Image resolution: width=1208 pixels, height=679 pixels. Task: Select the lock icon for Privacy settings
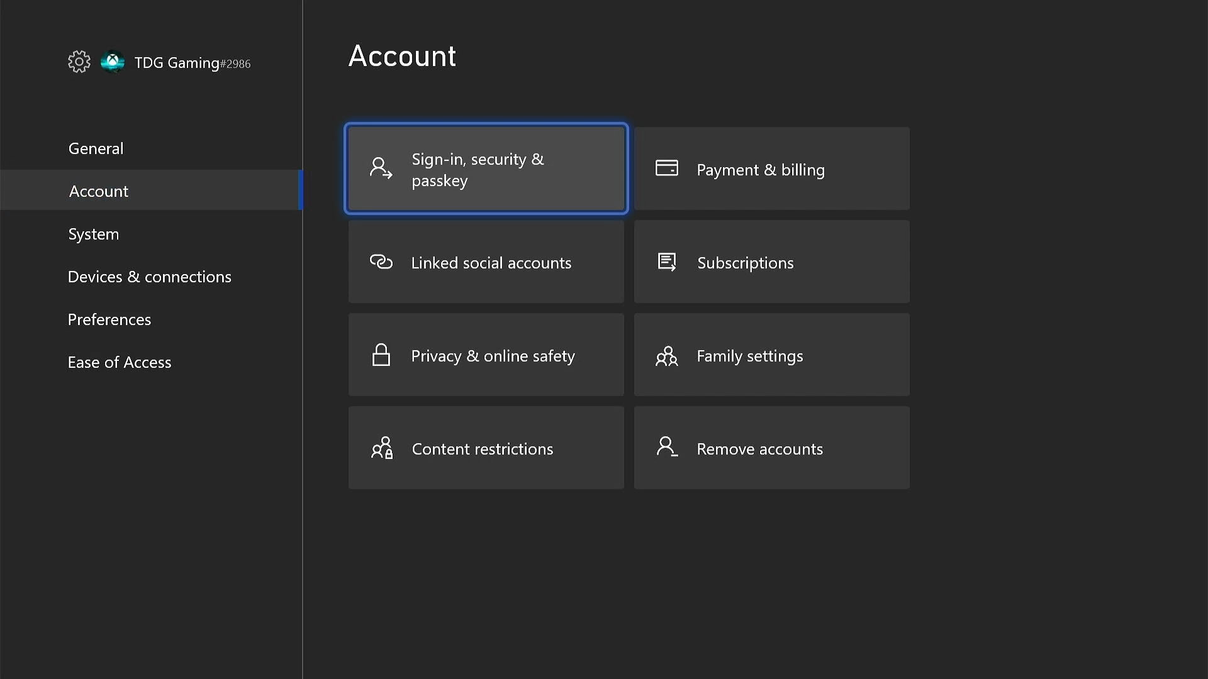click(x=380, y=354)
